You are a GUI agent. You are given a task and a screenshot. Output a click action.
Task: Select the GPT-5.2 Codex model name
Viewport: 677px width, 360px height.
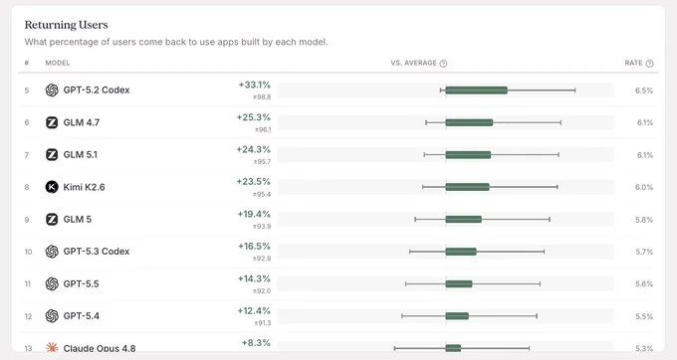click(97, 90)
